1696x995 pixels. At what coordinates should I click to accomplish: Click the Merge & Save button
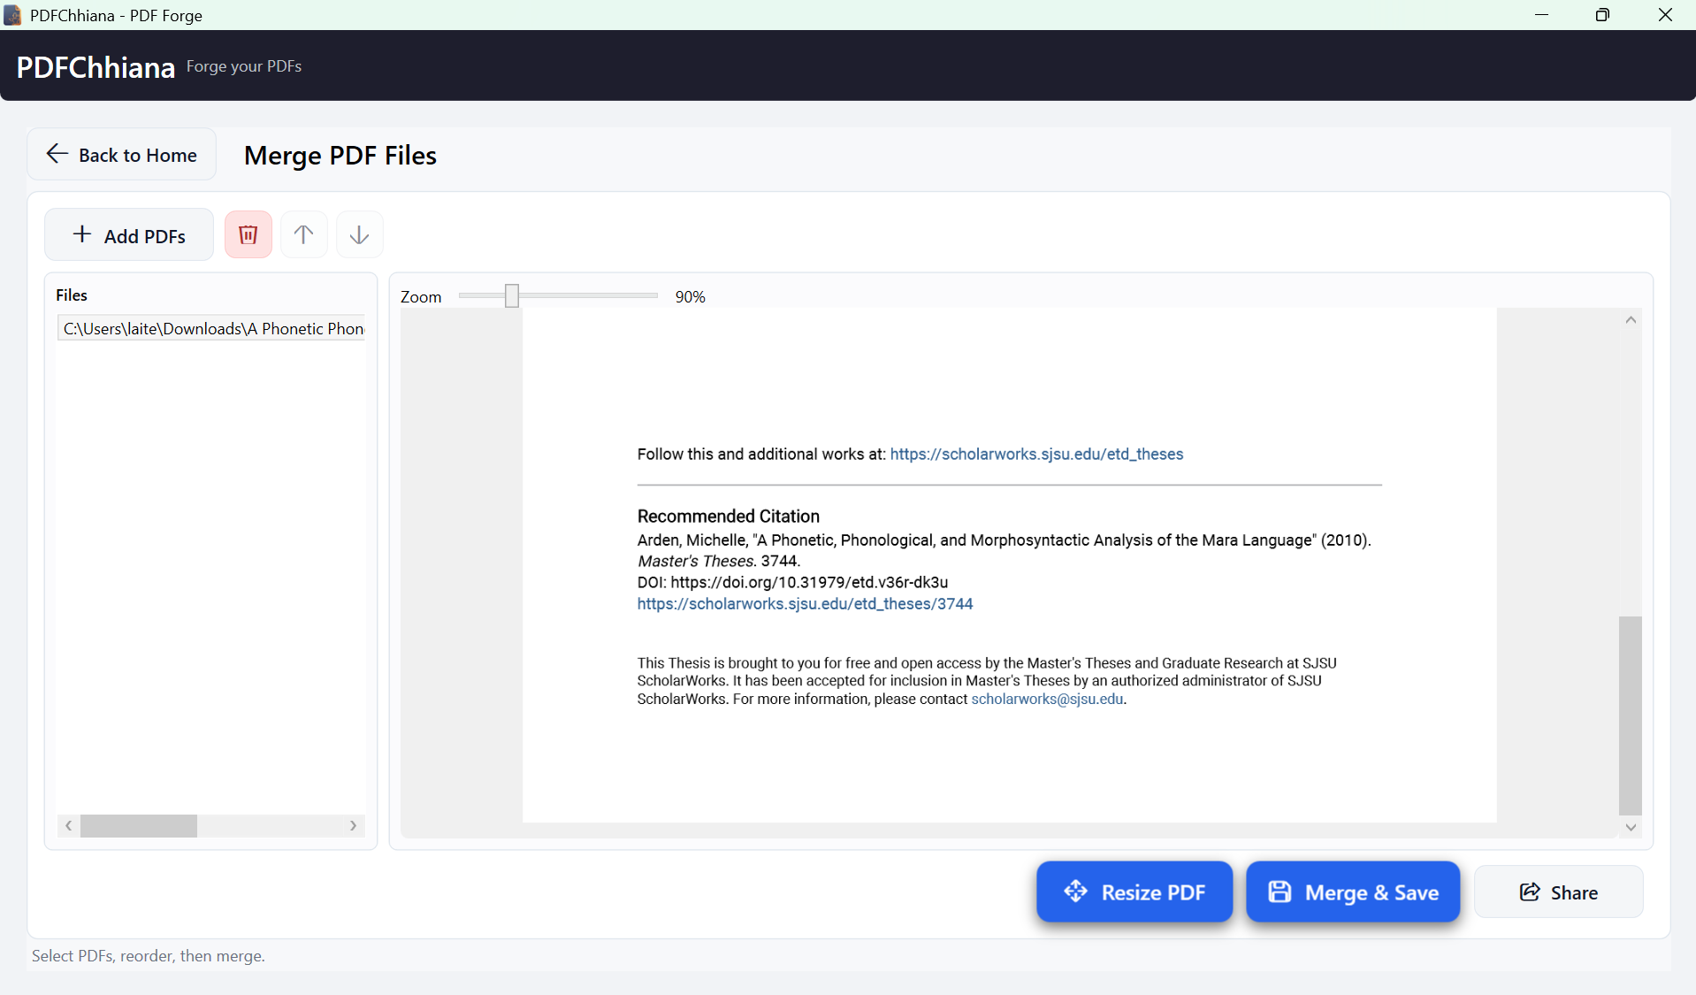point(1353,892)
